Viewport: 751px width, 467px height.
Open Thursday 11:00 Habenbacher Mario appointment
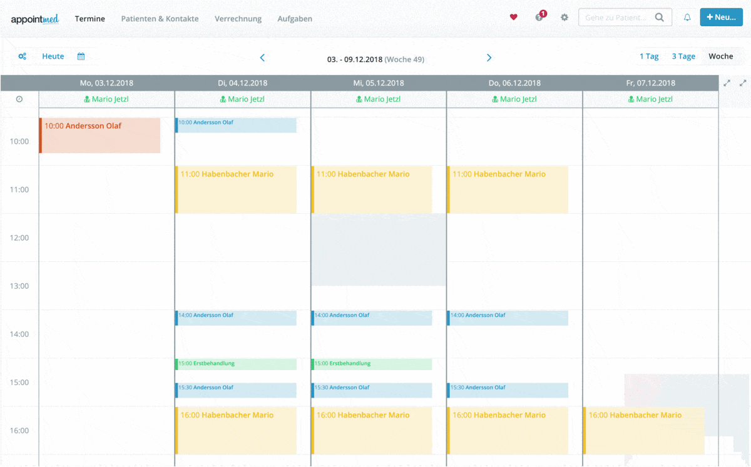click(x=508, y=189)
